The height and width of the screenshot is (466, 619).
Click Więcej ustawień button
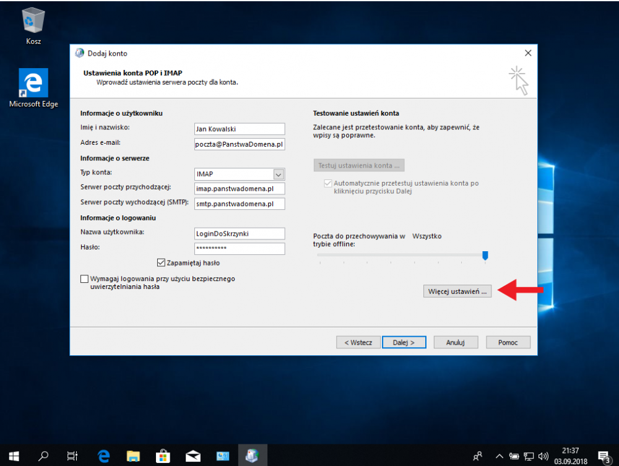click(x=457, y=291)
